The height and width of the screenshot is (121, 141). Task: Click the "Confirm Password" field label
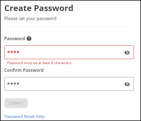[24, 70]
